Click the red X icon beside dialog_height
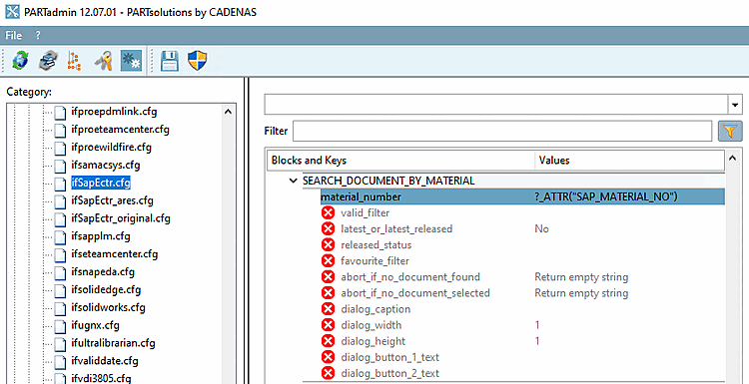Screen dimensions: 749x384 [x=328, y=341]
